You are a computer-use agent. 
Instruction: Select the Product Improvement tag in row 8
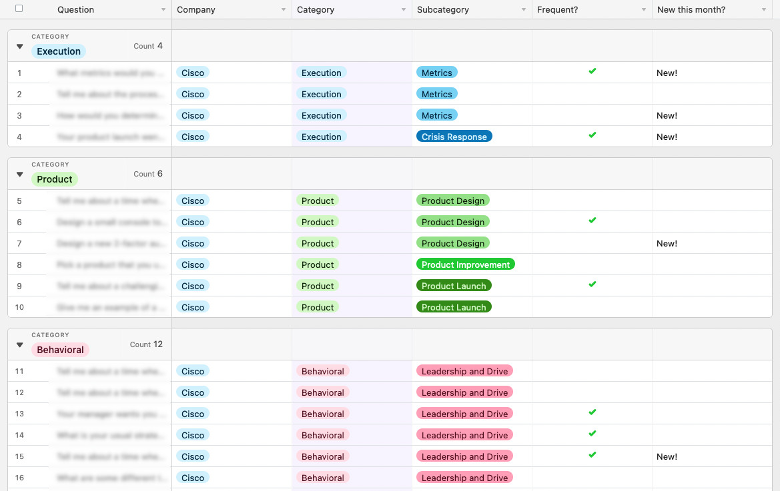[465, 264]
